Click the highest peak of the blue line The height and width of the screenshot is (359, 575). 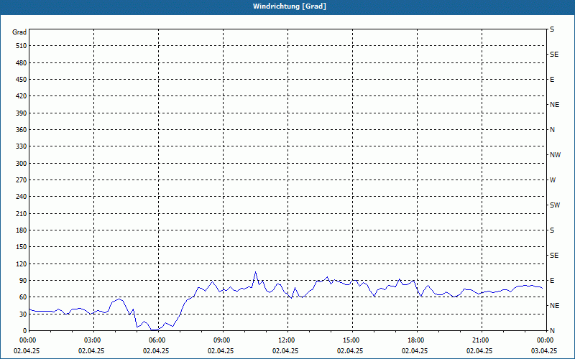(x=256, y=272)
